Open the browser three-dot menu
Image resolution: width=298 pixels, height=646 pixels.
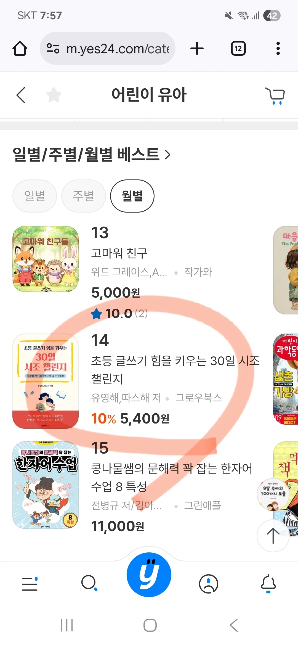click(x=278, y=49)
